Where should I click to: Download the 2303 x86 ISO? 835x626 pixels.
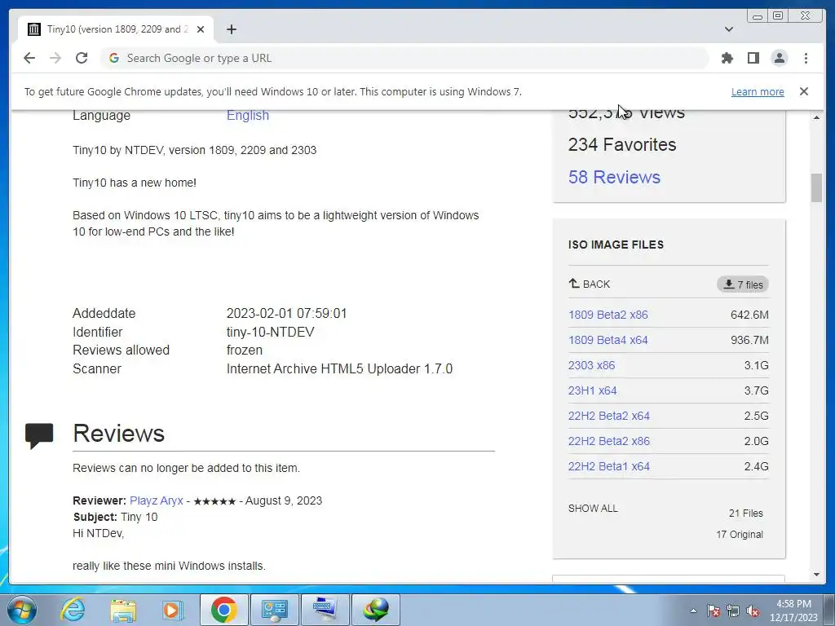point(591,365)
